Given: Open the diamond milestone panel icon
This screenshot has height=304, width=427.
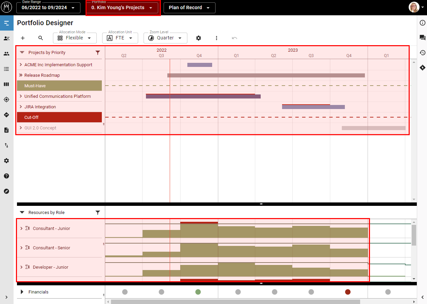Looking at the screenshot, I should 422,68.
